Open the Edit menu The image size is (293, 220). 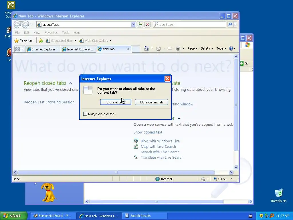(x=27, y=33)
